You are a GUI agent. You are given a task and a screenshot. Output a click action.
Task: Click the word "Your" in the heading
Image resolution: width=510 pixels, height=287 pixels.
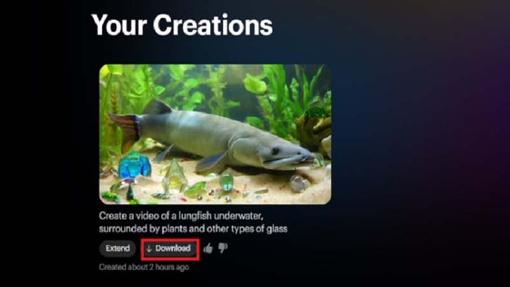[x=119, y=25]
